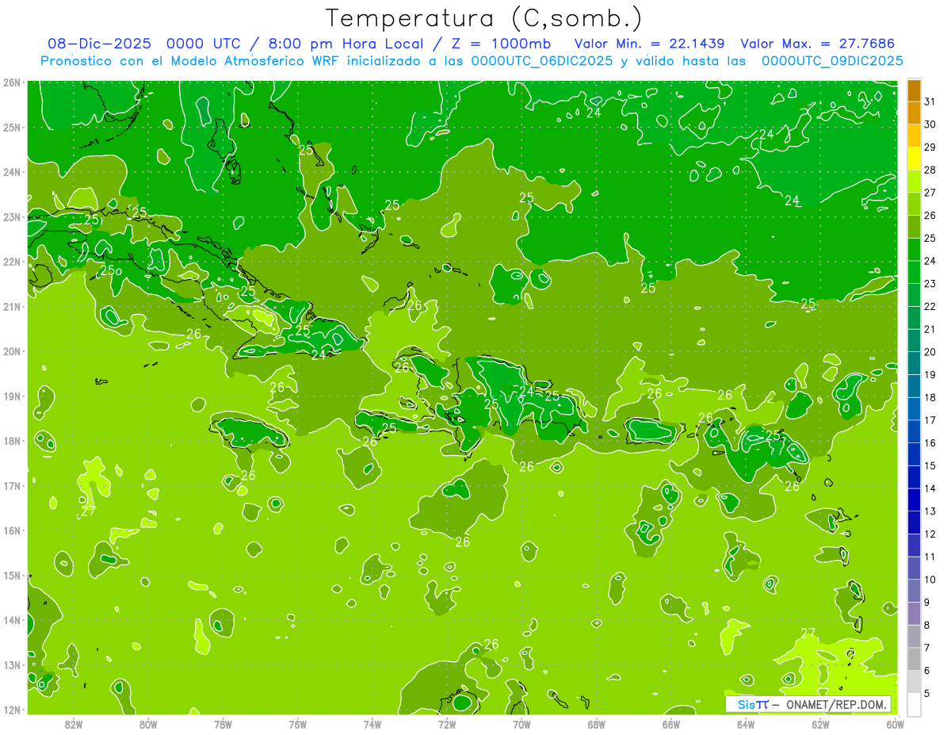Click colorbar scale label '30'
Viewport: 951px width, 735px height.
930,124
